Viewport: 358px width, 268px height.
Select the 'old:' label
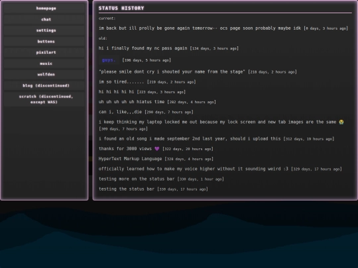pos(103,38)
